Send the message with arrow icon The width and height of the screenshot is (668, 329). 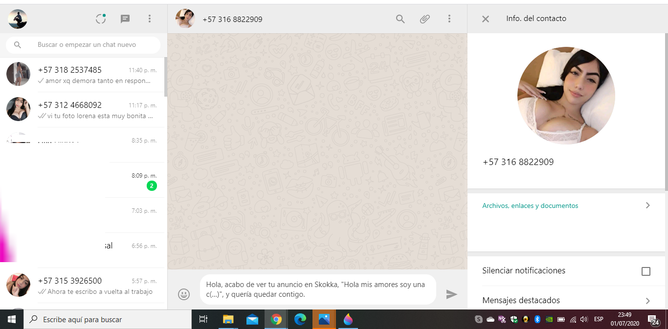[451, 294]
